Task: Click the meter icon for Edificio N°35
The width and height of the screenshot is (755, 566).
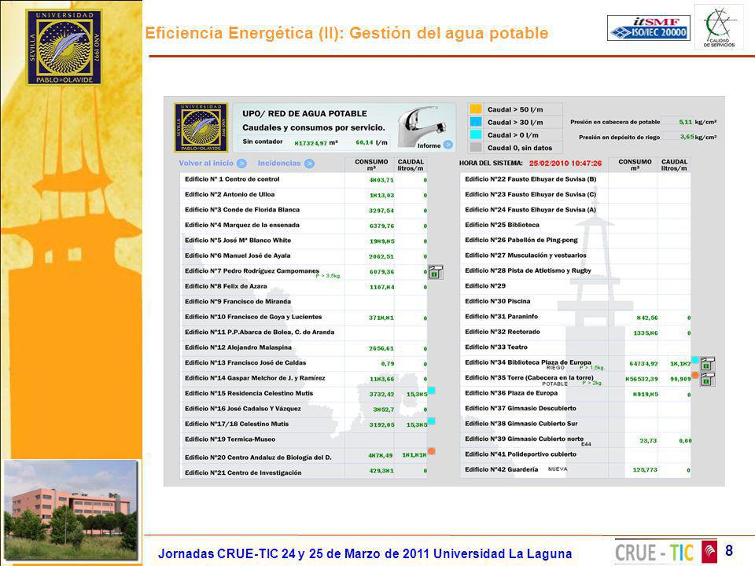Action: (707, 379)
